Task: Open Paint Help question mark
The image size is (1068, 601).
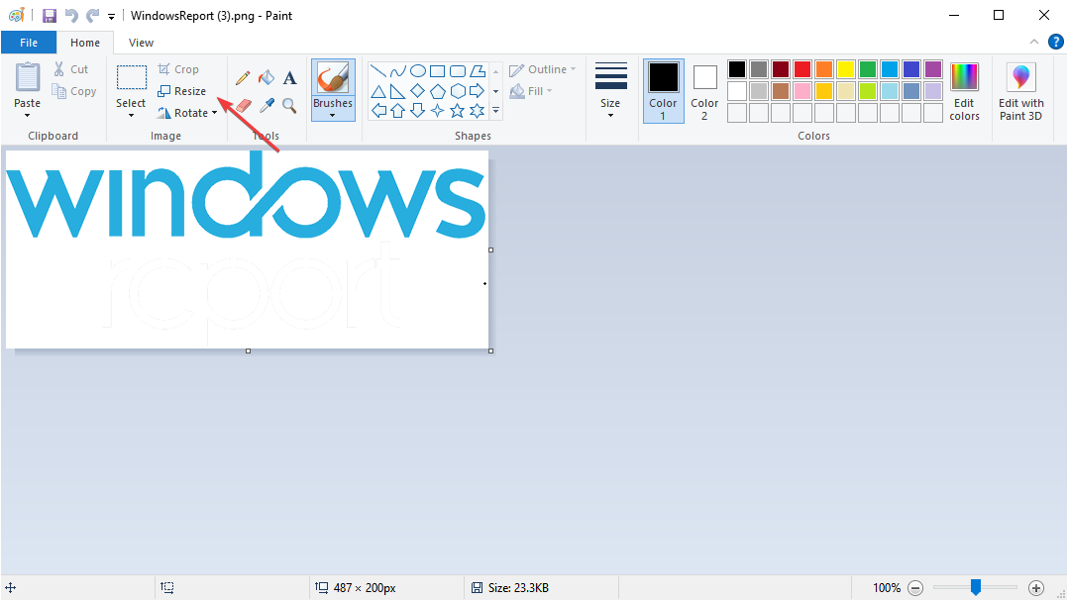Action: [x=1056, y=43]
